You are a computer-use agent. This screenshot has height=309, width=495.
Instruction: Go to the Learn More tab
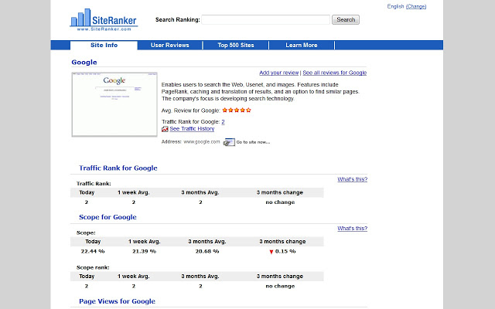pos(302,46)
